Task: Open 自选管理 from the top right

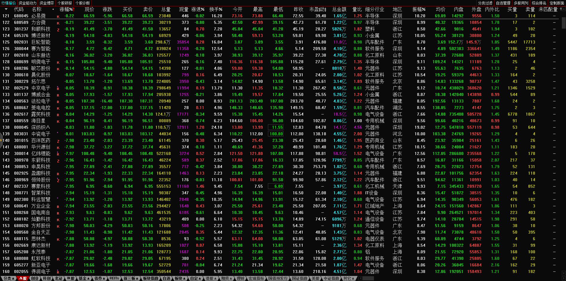Action: (x=503, y=3)
